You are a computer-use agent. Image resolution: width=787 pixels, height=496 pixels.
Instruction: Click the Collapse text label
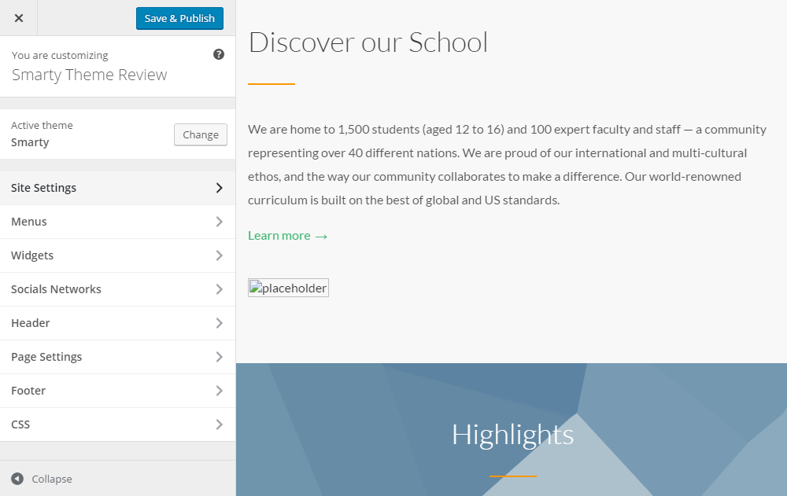point(52,479)
